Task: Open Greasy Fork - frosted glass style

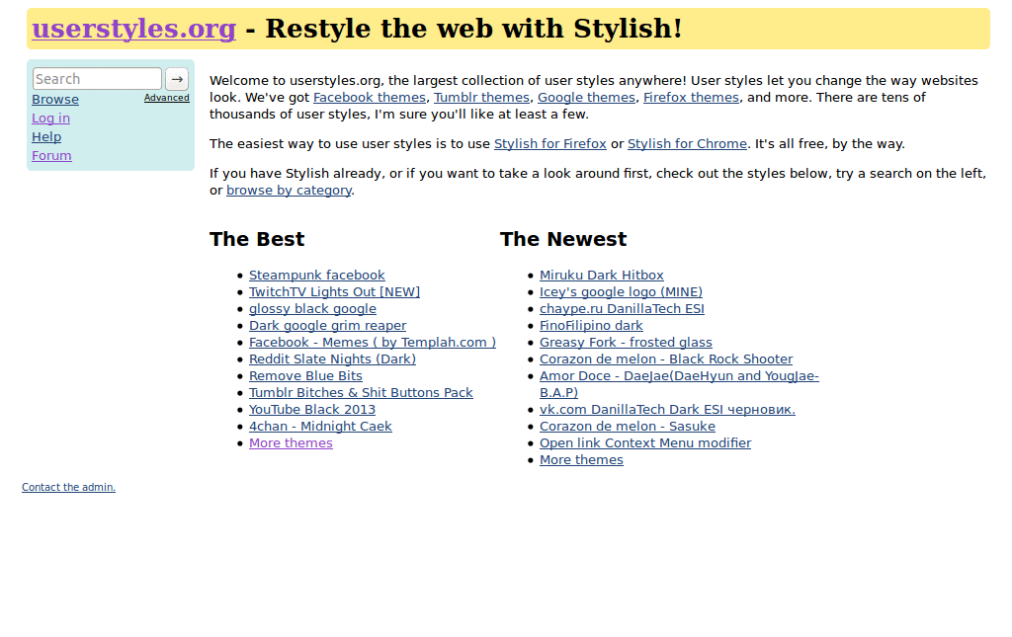Action: point(626,343)
